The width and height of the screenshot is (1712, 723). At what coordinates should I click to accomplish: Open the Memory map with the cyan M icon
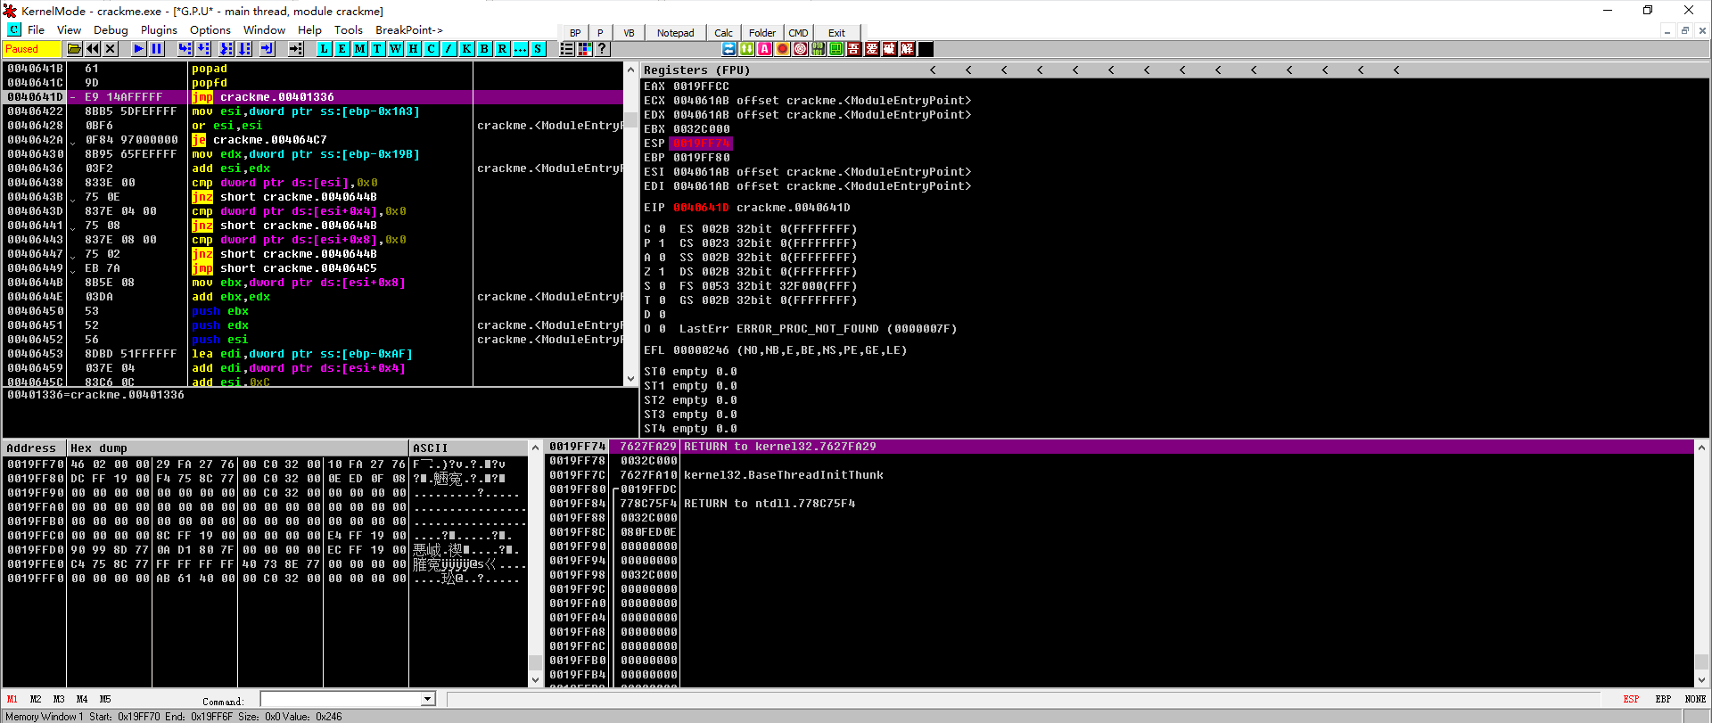tap(360, 49)
